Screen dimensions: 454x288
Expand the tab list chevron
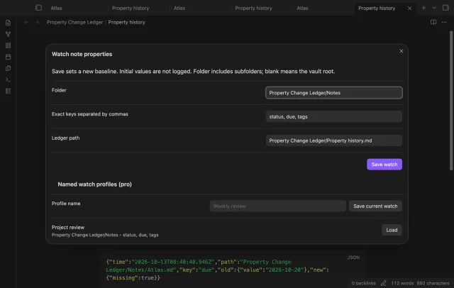pos(434,8)
